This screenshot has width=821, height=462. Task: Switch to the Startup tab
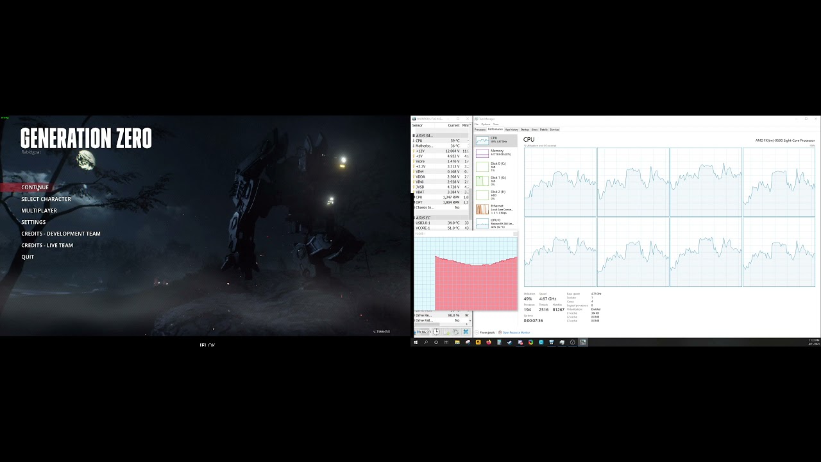[525, 130]
